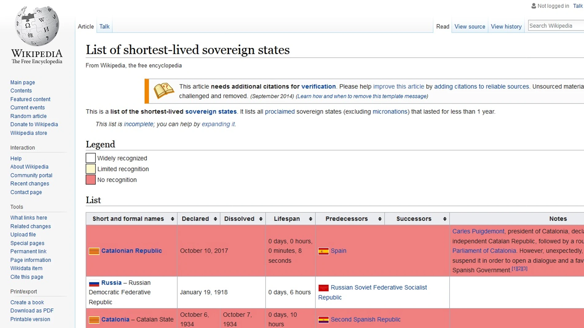Sort table by Dissolved column arrows
This screenshot has height=328, width=584.
(261, 219)
